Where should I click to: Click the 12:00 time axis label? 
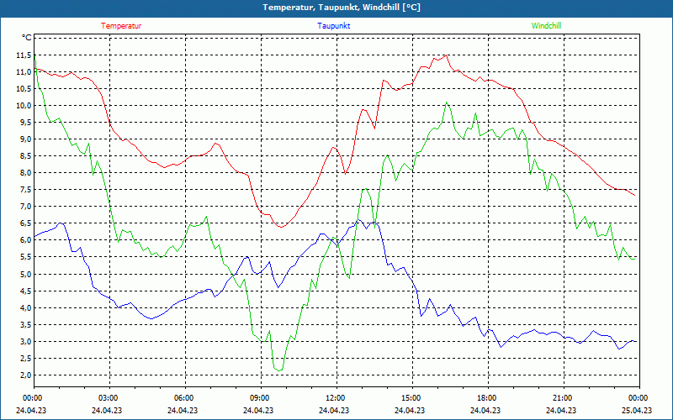click(x=336, y=398)
